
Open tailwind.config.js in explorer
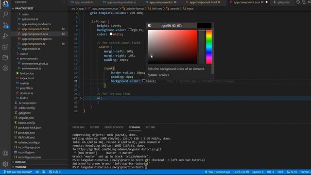point(29,142)
